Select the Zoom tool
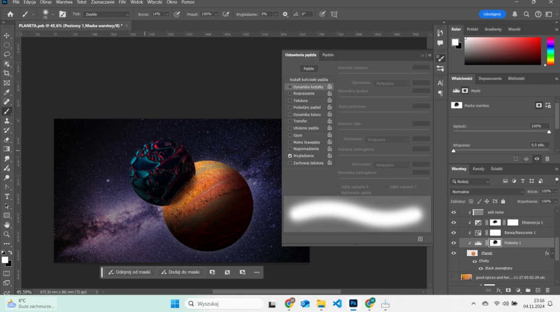The height and width of the screenshot is (312, 560). (7, 234)
